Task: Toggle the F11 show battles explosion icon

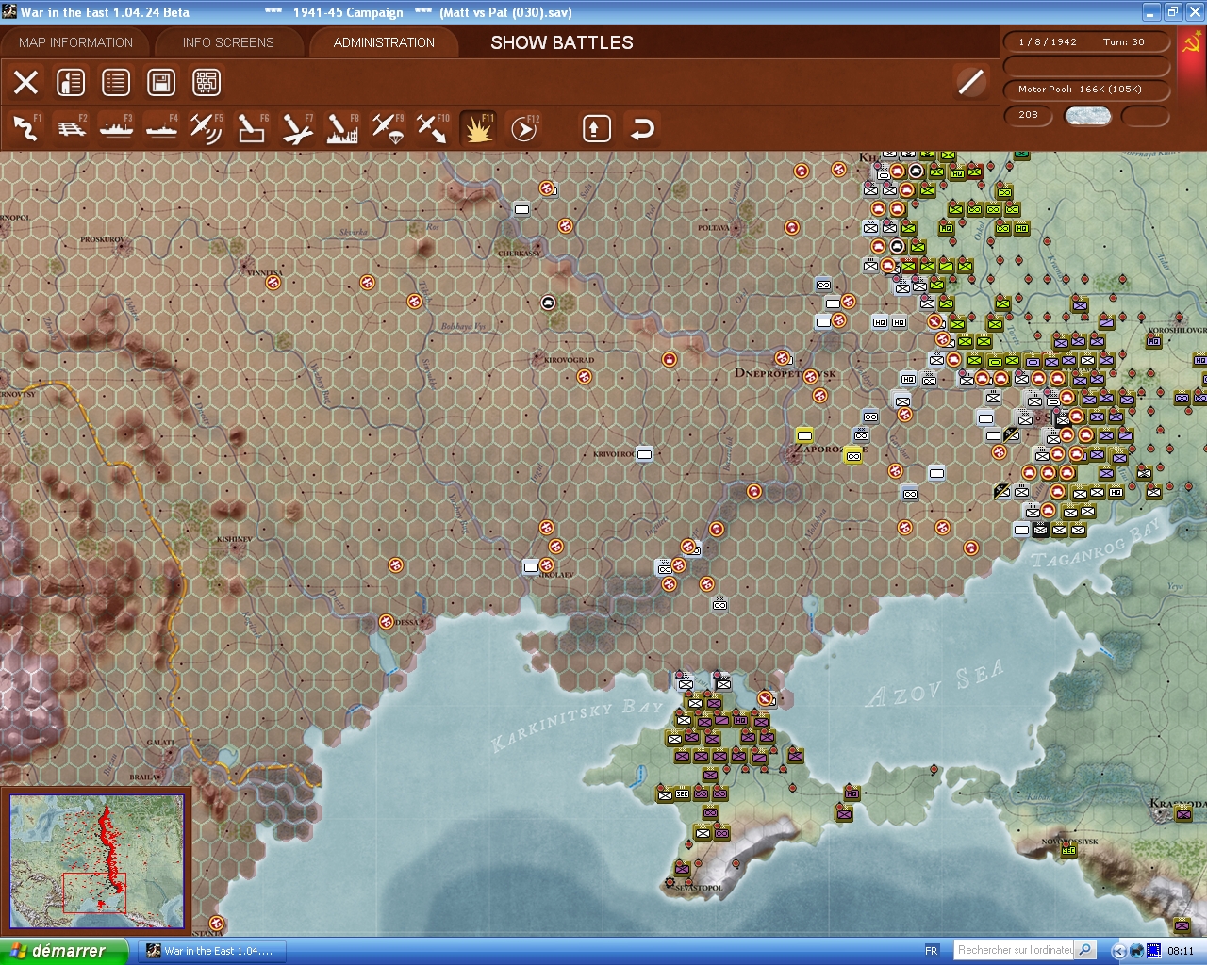Action: click(x=478, y=128)
